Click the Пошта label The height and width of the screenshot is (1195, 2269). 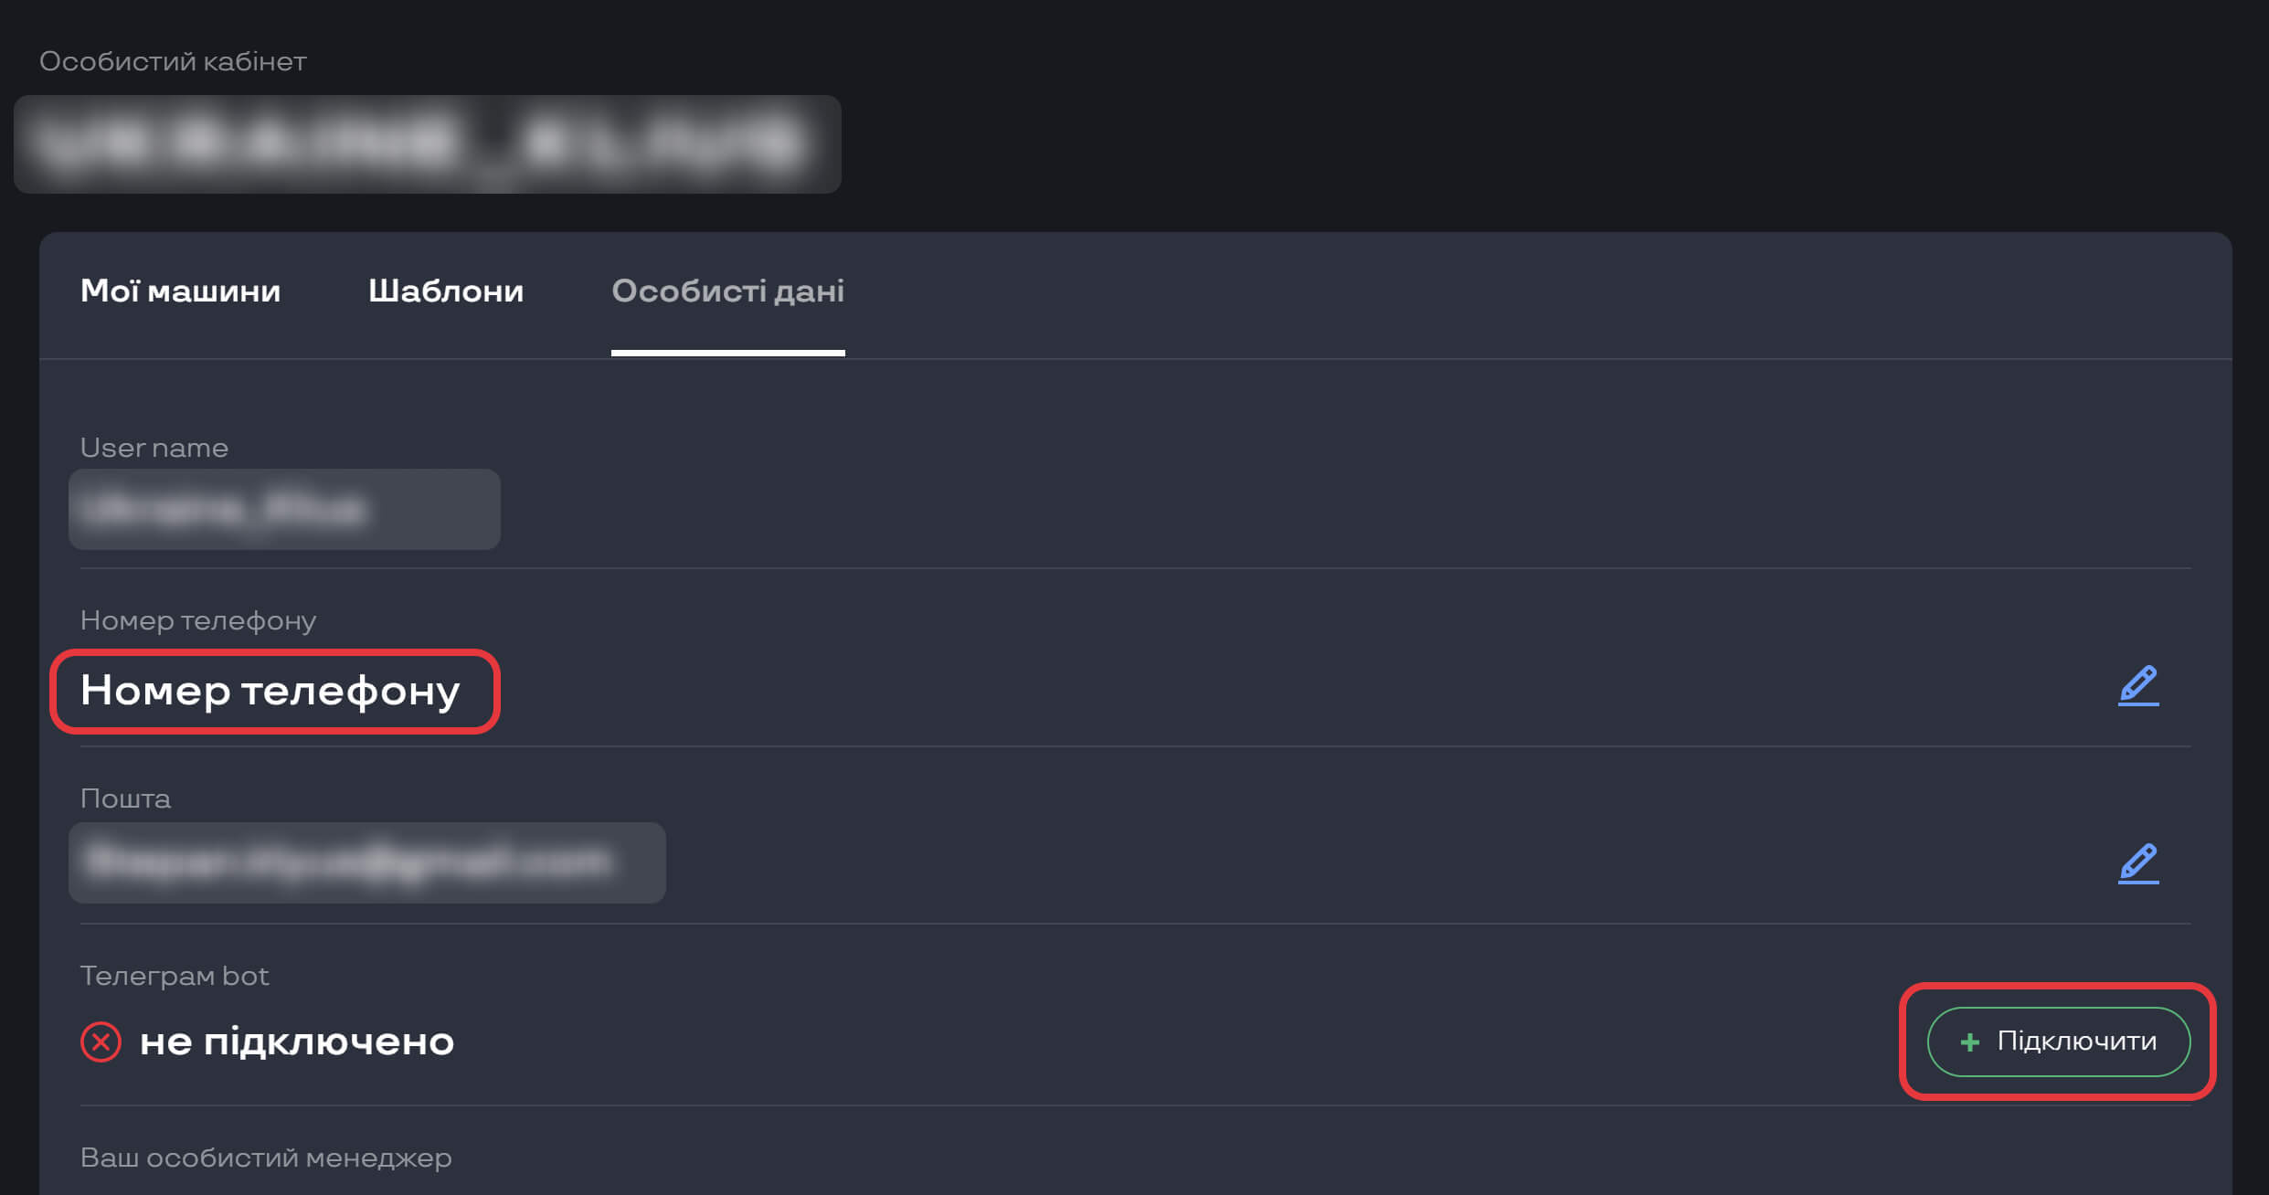(x=125, y=798)
